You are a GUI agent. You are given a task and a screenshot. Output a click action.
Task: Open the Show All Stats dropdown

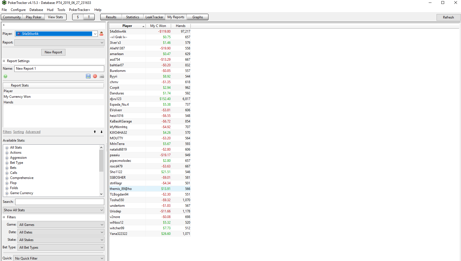(x=53, y=210)
